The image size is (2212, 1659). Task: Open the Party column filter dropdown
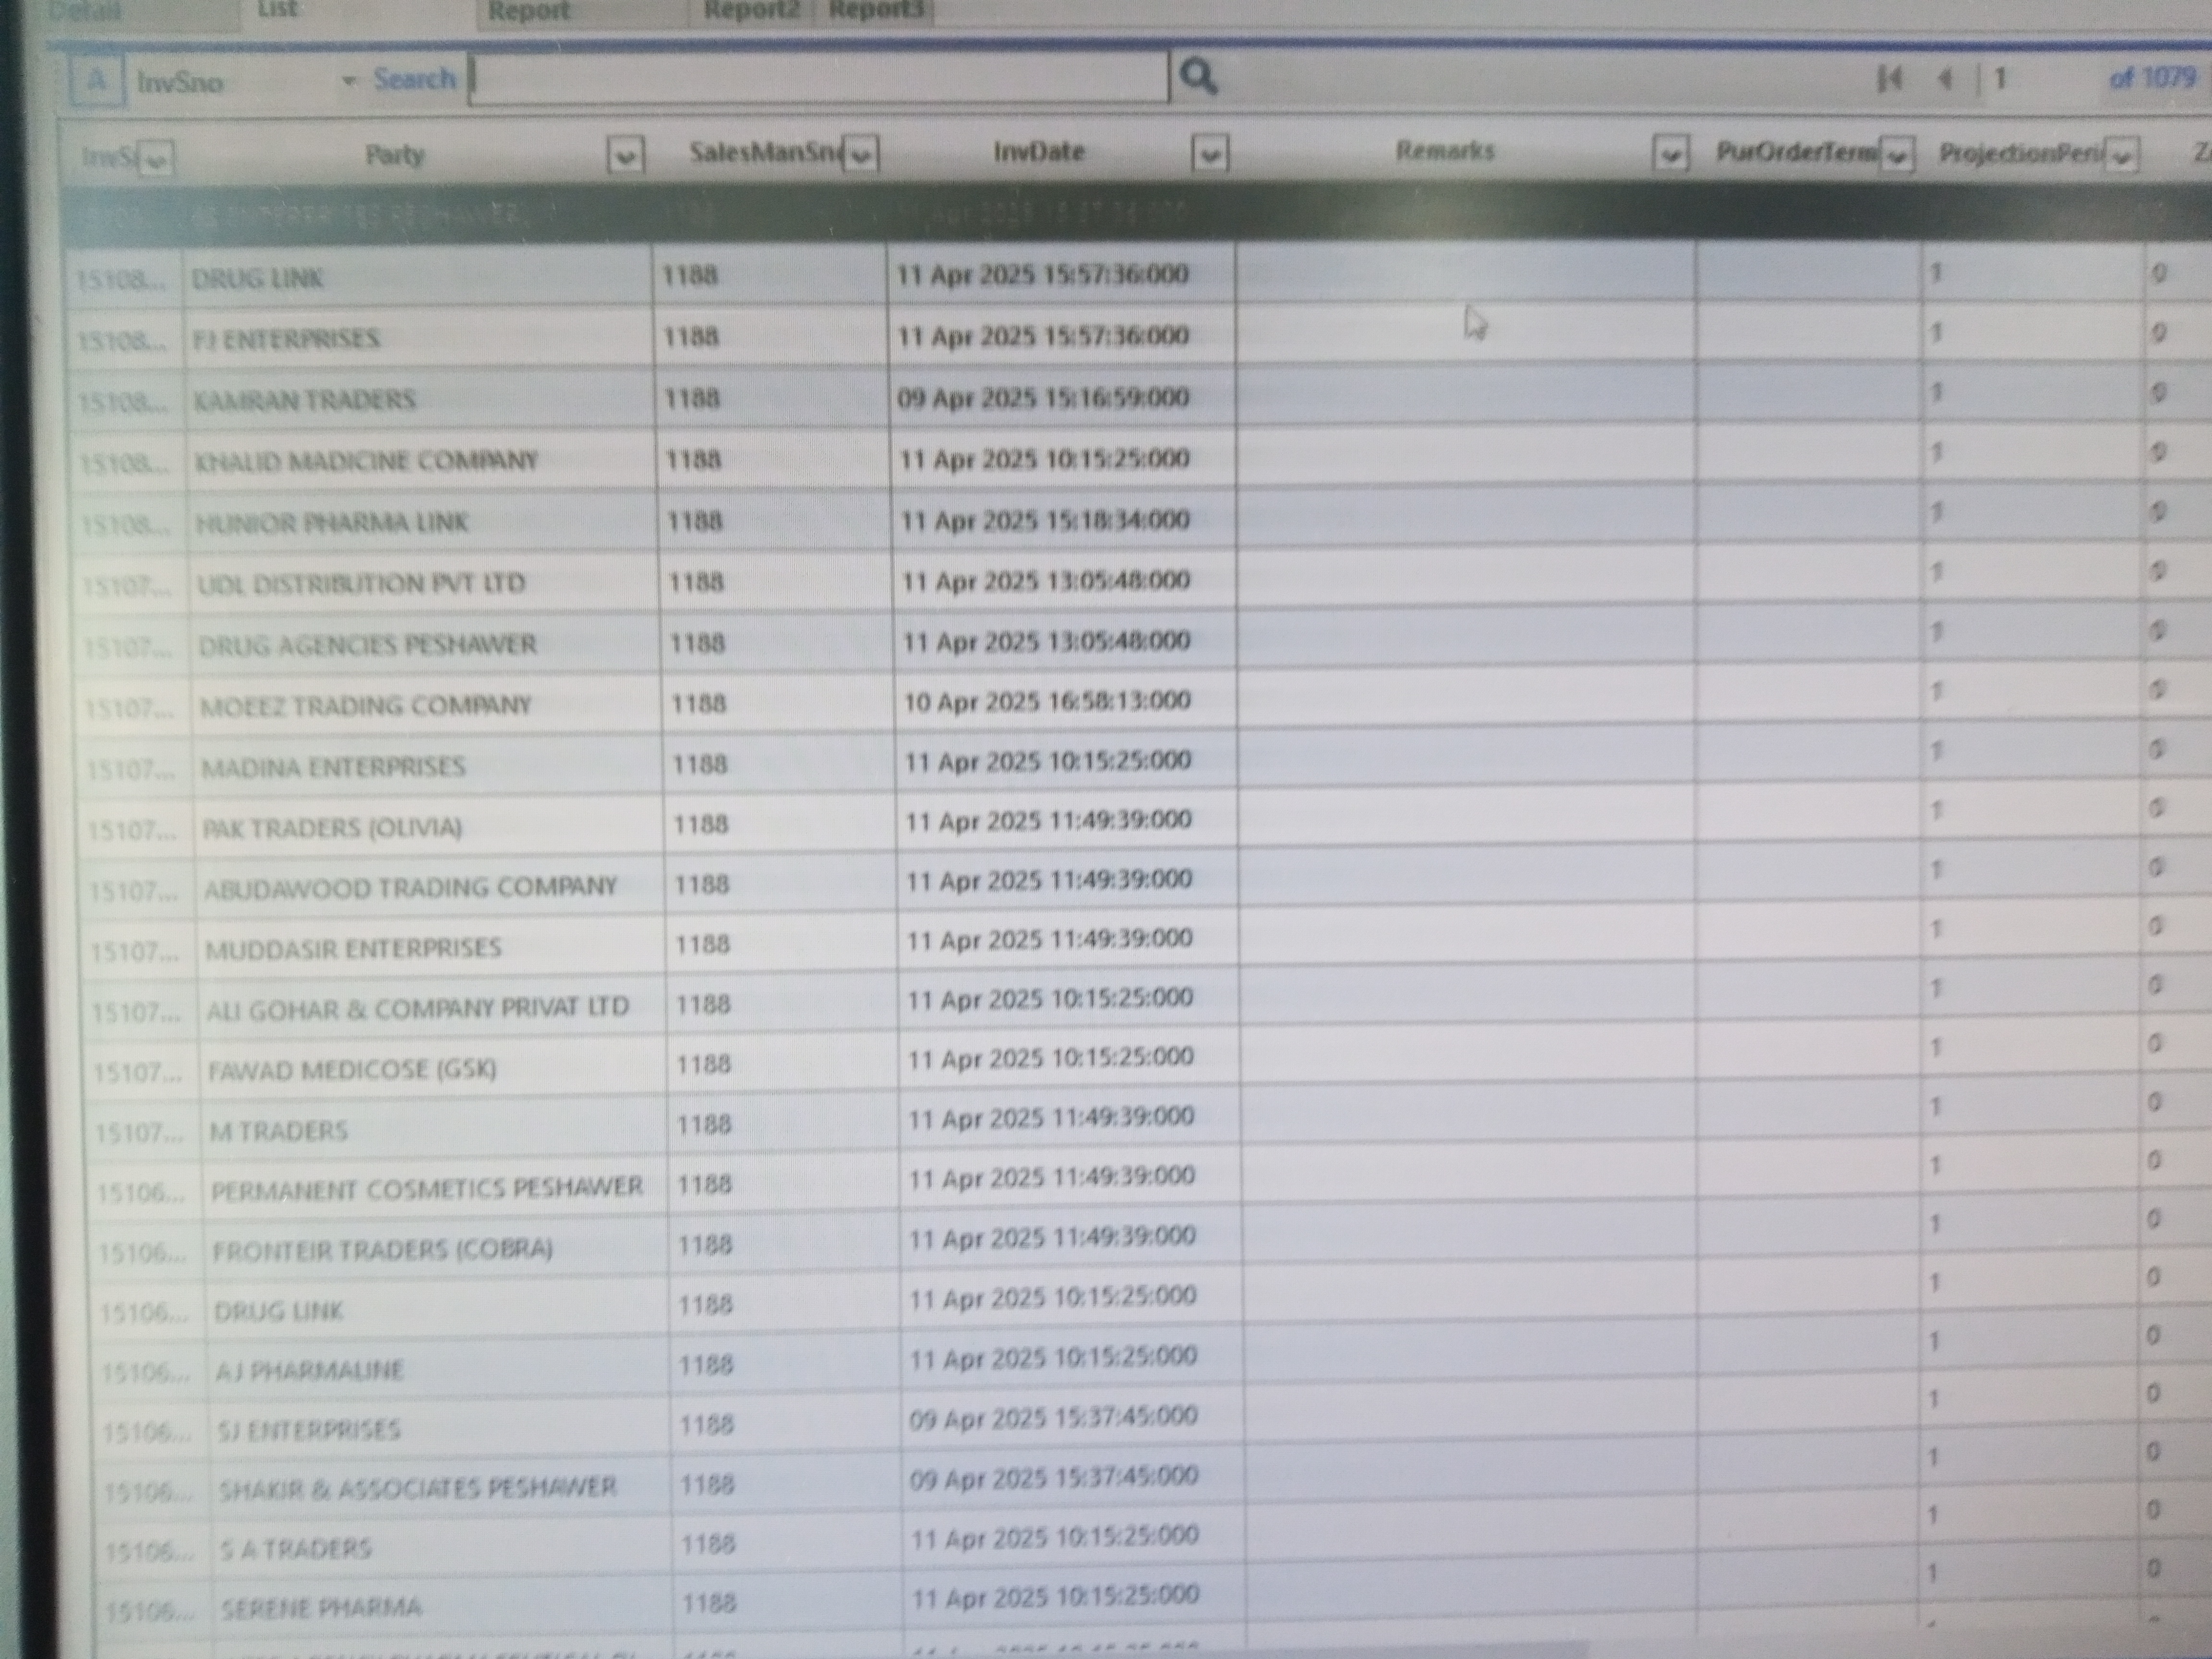pos(625,156)
